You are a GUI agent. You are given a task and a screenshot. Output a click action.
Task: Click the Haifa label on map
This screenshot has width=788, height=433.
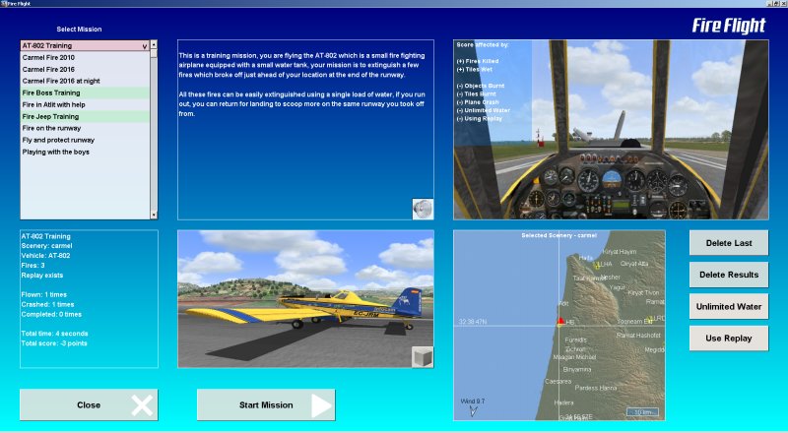pyautogui.click(x=585, y=257)
